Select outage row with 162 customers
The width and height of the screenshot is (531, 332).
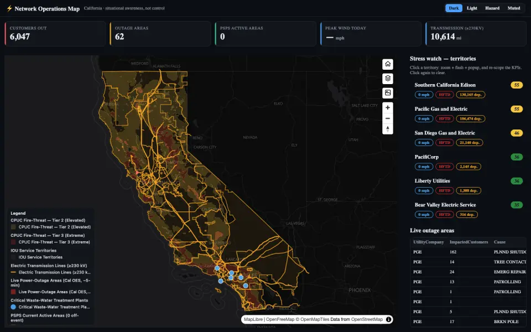468,252
